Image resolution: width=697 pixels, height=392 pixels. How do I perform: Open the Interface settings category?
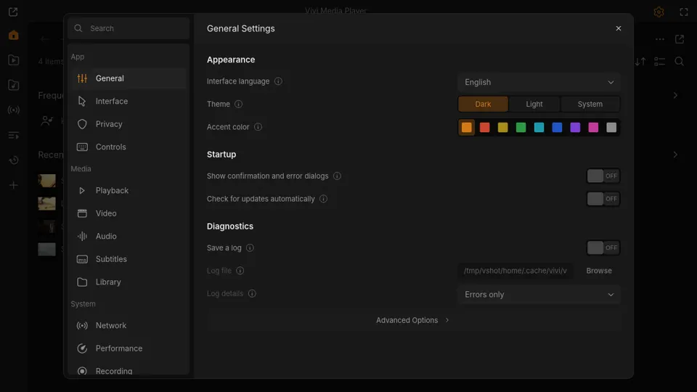(x=128, y=102)
